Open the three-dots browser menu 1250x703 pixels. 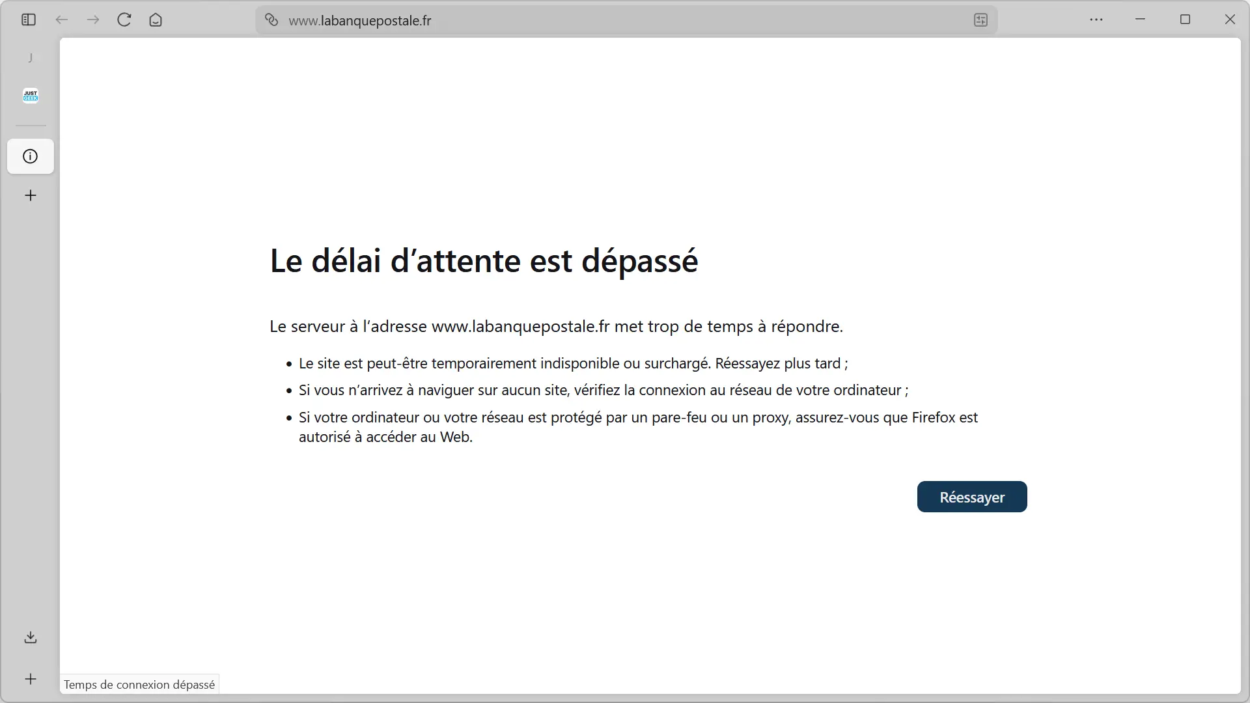pyautogui.click(x=1096, y=20)
